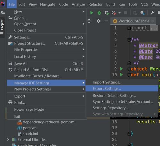Image resolution: width=160 pixels, height=146 pixels.
Task: Close the WordCount2.scala tab
Action: (153, 21)
